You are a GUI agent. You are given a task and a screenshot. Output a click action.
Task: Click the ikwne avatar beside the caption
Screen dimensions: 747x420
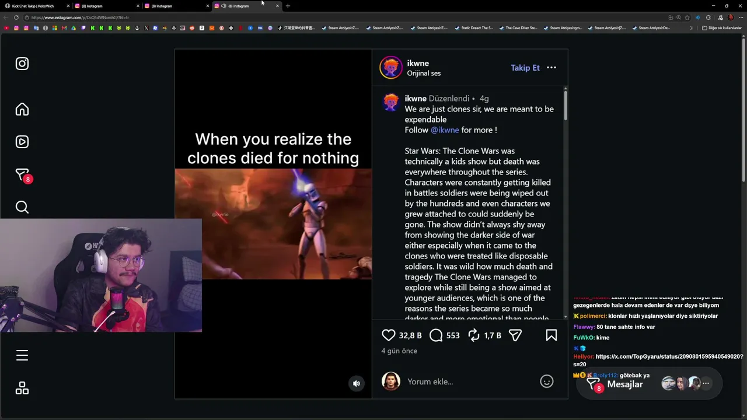click(x=391, y=102)
